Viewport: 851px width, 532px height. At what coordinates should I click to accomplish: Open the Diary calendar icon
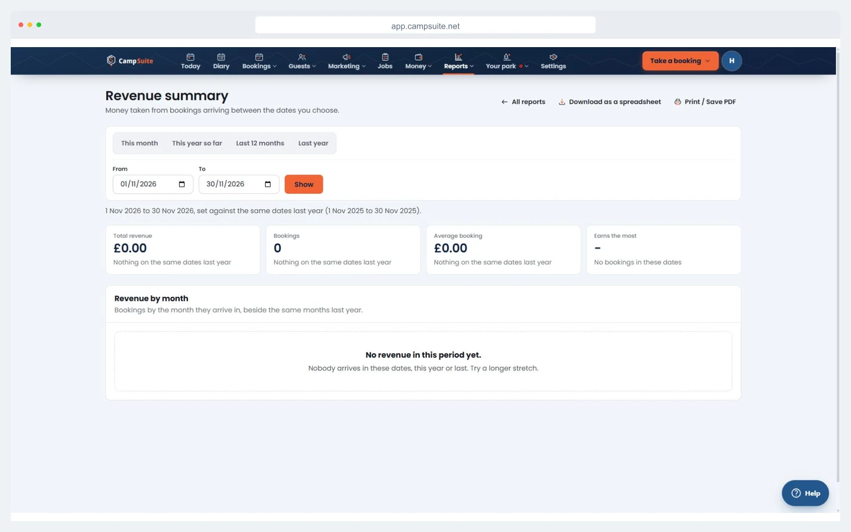221,57
